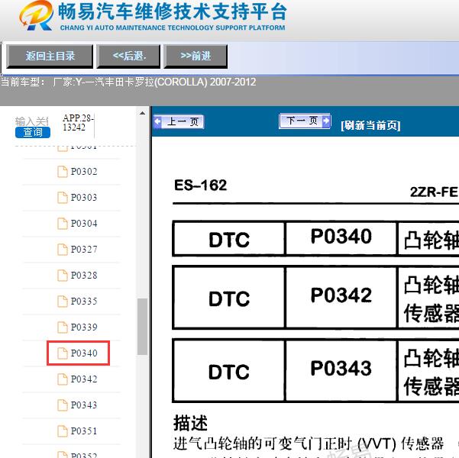The image size is (459, 458).
Task: Click the ES–162 page number text
Action: (x=201, y=185)
